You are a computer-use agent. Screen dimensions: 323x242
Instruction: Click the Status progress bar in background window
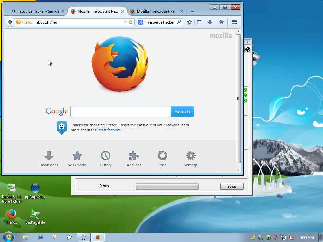[x=167, y=187]
